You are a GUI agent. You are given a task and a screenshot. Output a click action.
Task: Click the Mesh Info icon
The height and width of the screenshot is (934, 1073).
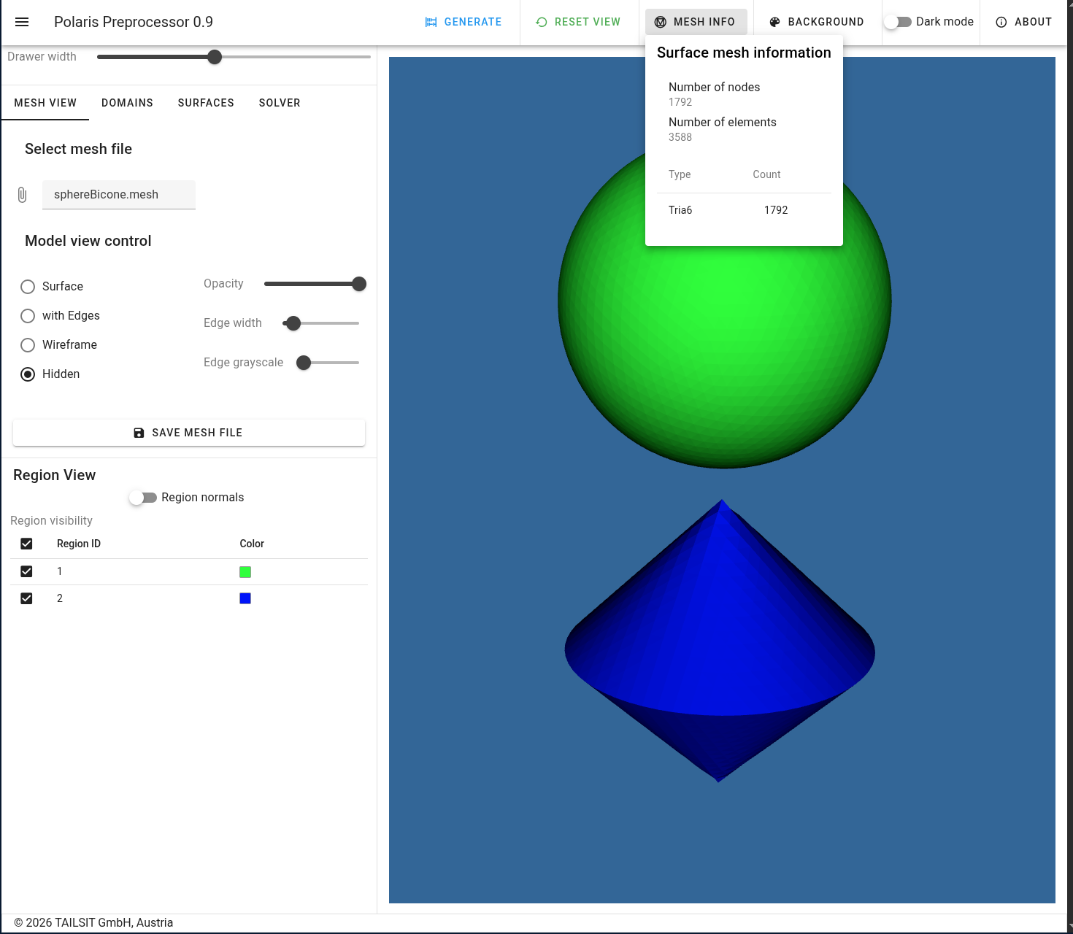(661, 22)
